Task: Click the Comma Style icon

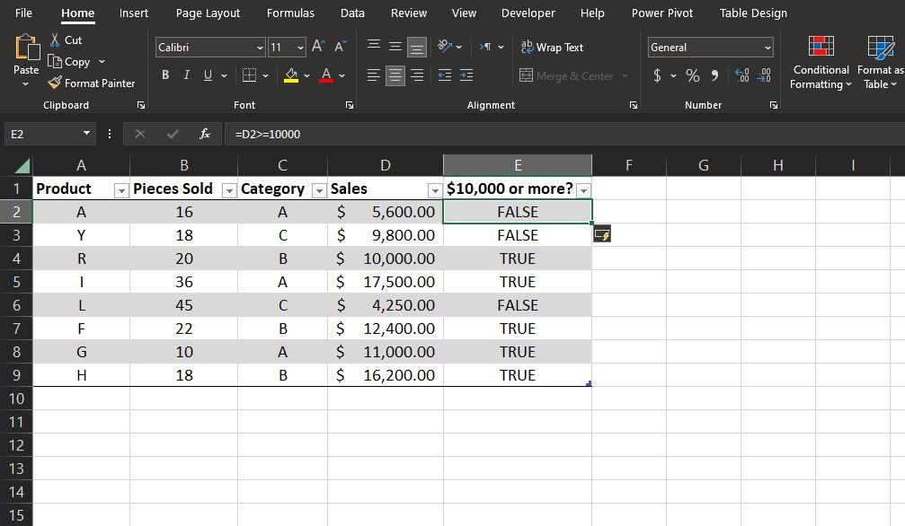Action: pos(716,75)
